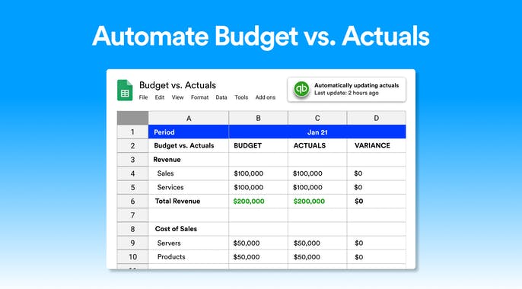This screenshot has width=522, height=289.
Task: Click the Jan 21 merged cell
Action: [317, 132]
